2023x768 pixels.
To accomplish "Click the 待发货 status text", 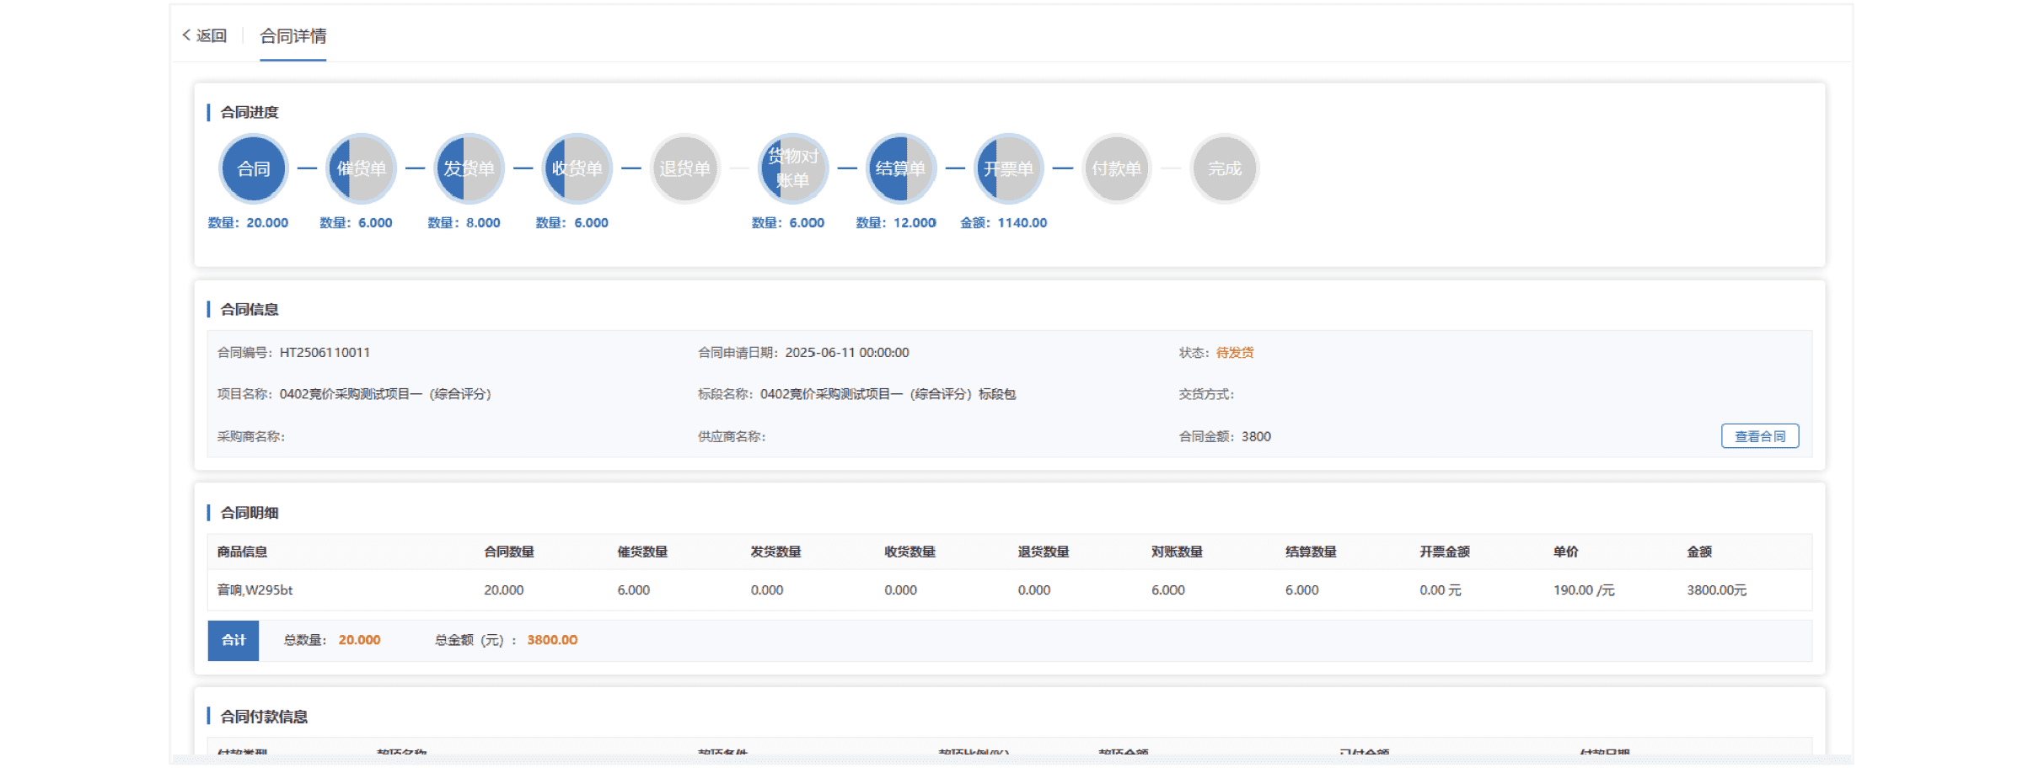I will (1234, 353).
